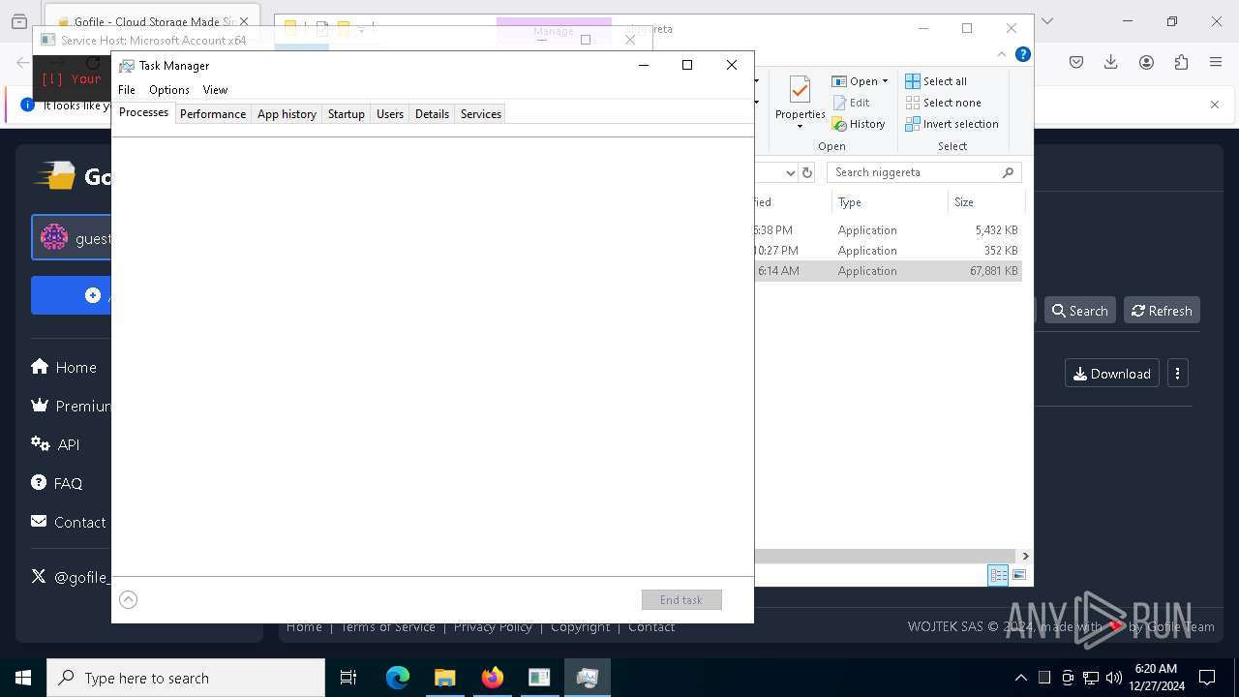The image size is (1239, 697).
Task: Open API in Gofile sidebar
Action: click(x=55, y=444)
